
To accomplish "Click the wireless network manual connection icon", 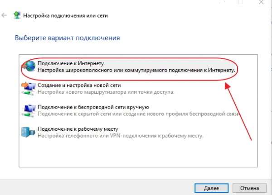I will 28,110.
